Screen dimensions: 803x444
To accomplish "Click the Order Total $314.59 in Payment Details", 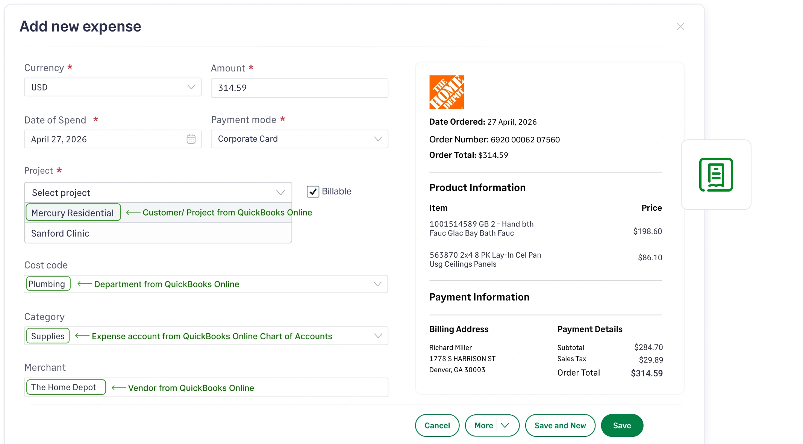I will [647, 373].
